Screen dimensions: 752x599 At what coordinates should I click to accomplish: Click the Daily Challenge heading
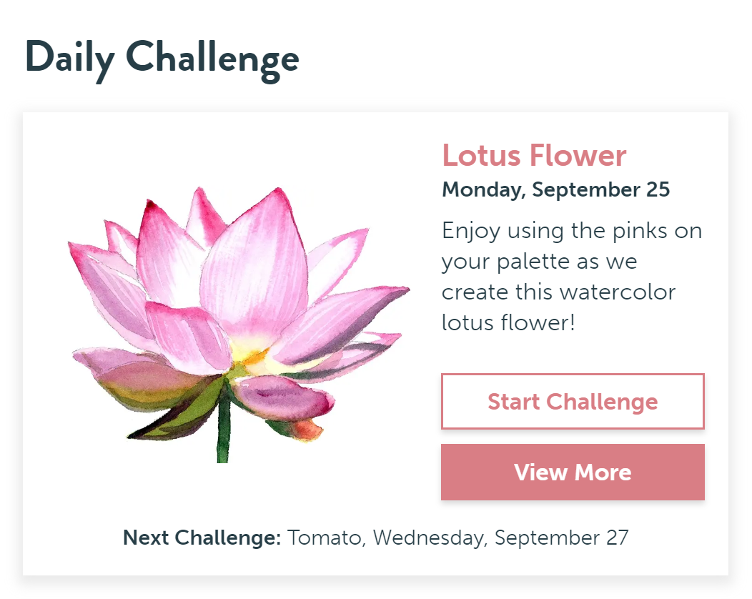point(162,59)
